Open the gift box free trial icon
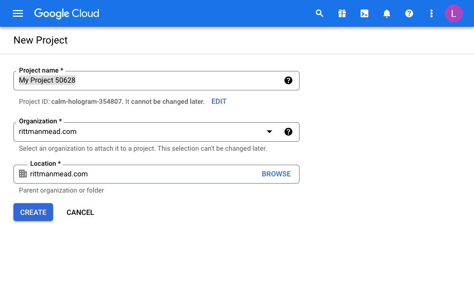Screen dimensions: 474x293 point(342,13)
